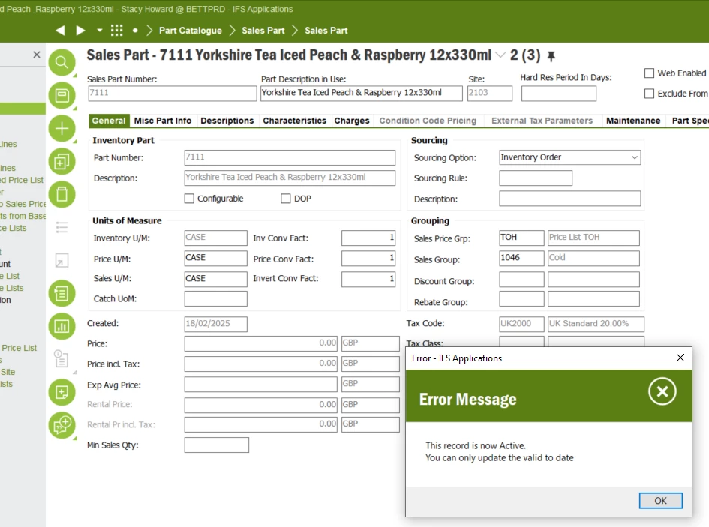This screenshot has height=527, width=709.
Task: Open the Misc Part Info tab
Action: tap(163, 121)
